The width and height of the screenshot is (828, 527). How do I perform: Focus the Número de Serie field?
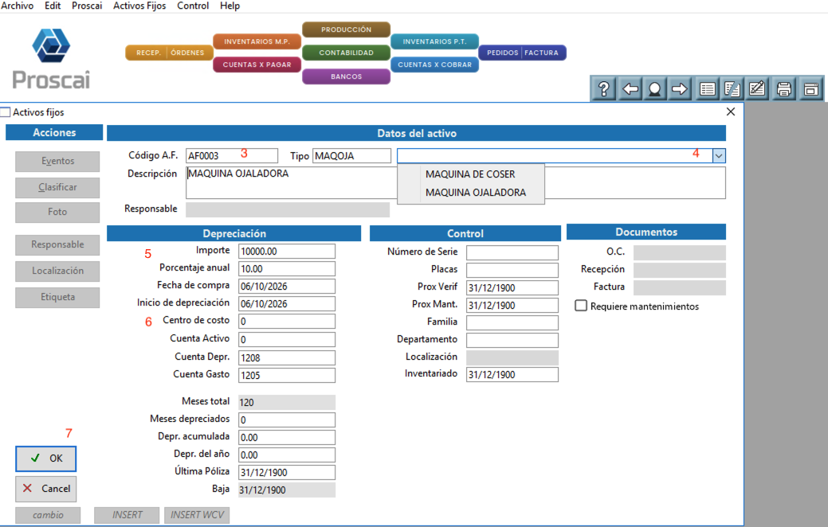512,252
